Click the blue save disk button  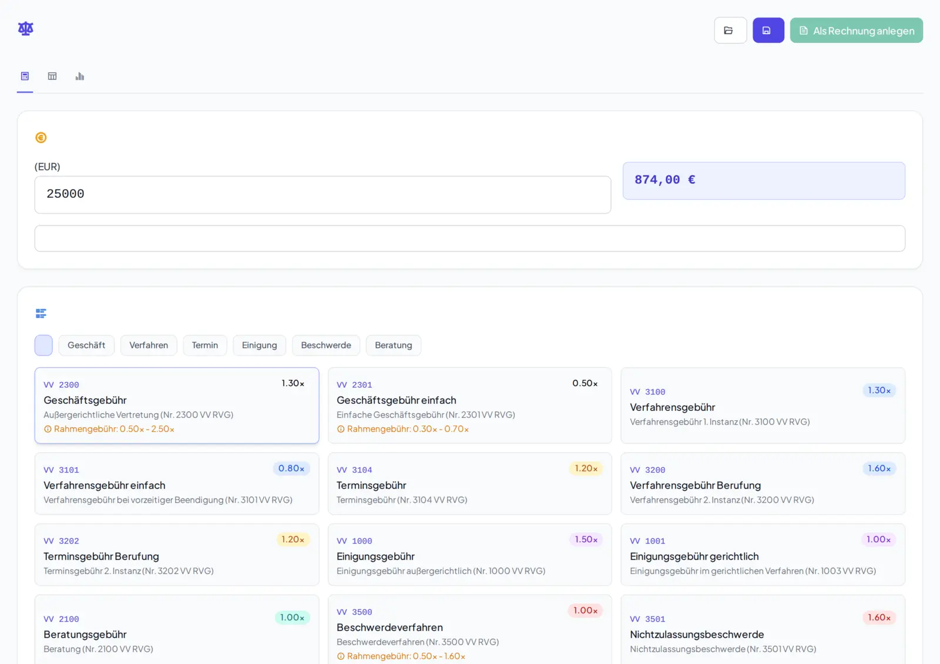(768, 31)
